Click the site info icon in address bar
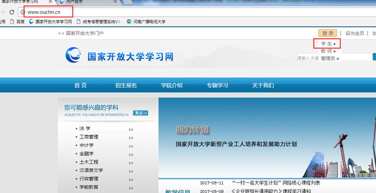 (x=22, y=11)
